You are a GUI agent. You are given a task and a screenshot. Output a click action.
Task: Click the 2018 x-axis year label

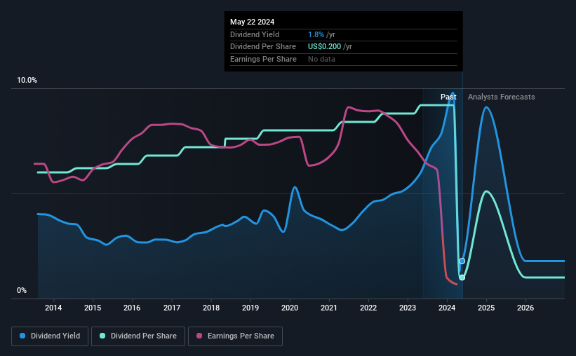coord(211,308)
